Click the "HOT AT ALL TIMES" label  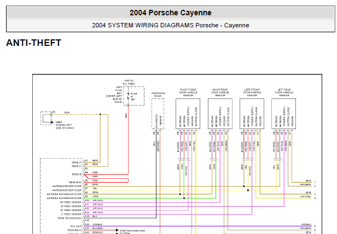pyautogui.click(x=129, y=82)
